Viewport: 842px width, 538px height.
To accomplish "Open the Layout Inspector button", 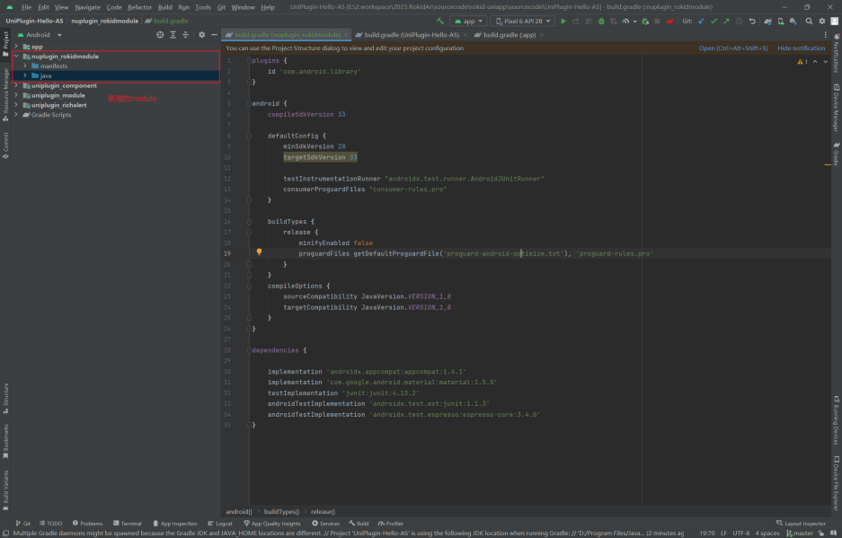I will point(801,524).
